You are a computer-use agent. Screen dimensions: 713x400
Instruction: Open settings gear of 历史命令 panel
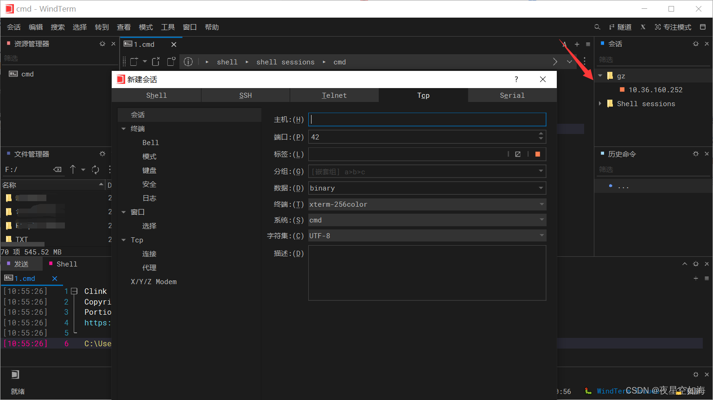(x=696, y=154)
